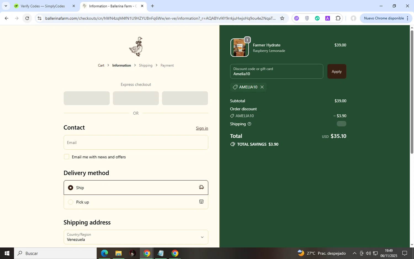Apply the discount code
The image size is (414, 259).
pos(337,71)
